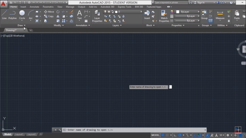Click the Measure utility tool

[x=220, y=15]
